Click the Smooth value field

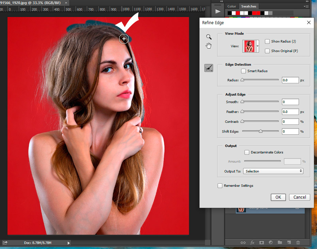pyautogui.click(x=290, y=102)
